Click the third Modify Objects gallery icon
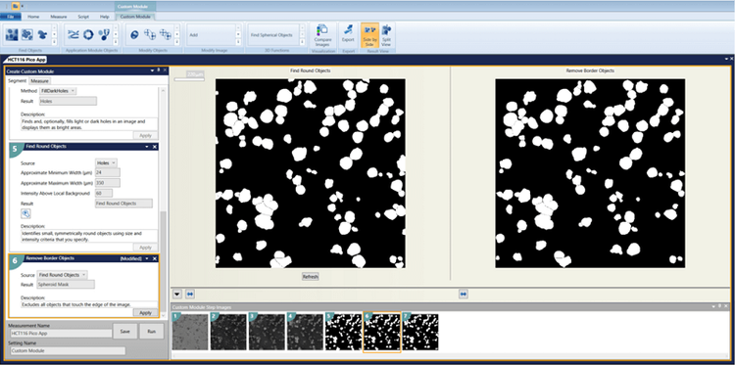735x365 pixels. coord(165,34)
